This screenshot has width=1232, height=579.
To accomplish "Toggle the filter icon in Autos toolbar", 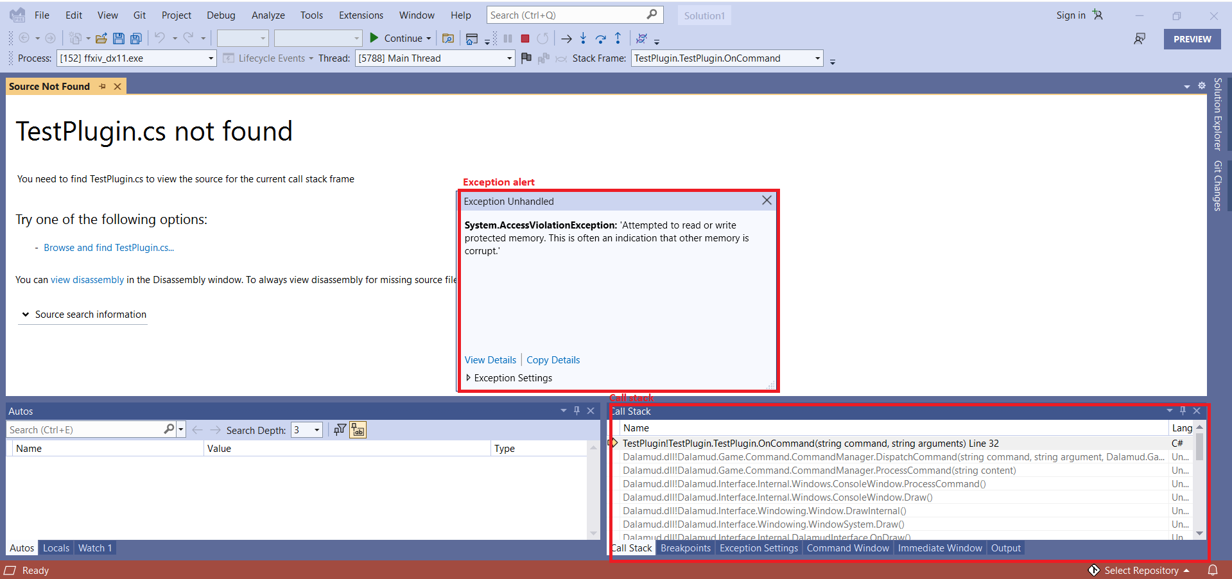I will point(340,429).
